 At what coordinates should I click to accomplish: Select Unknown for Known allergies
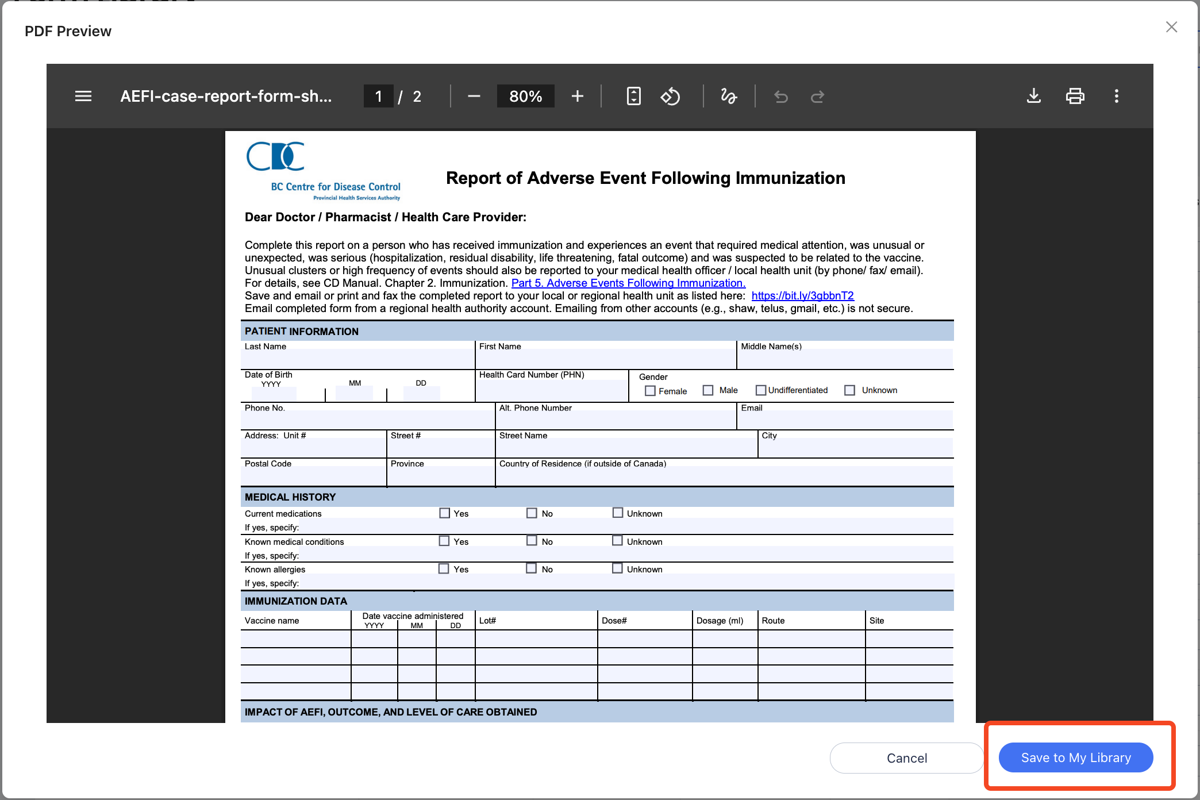pos(617,568)
